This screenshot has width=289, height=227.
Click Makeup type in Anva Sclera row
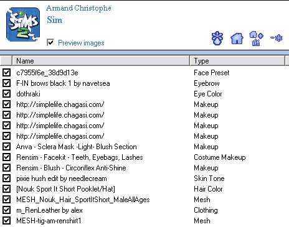[206, 147]
